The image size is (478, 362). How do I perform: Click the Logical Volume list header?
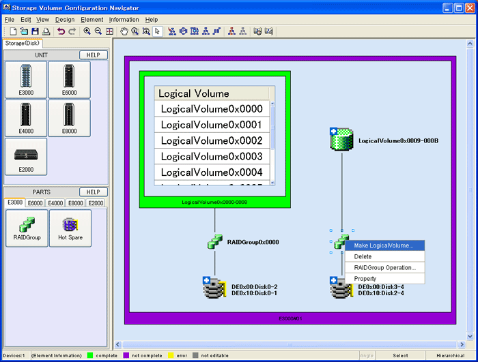(x=212, y=93)
